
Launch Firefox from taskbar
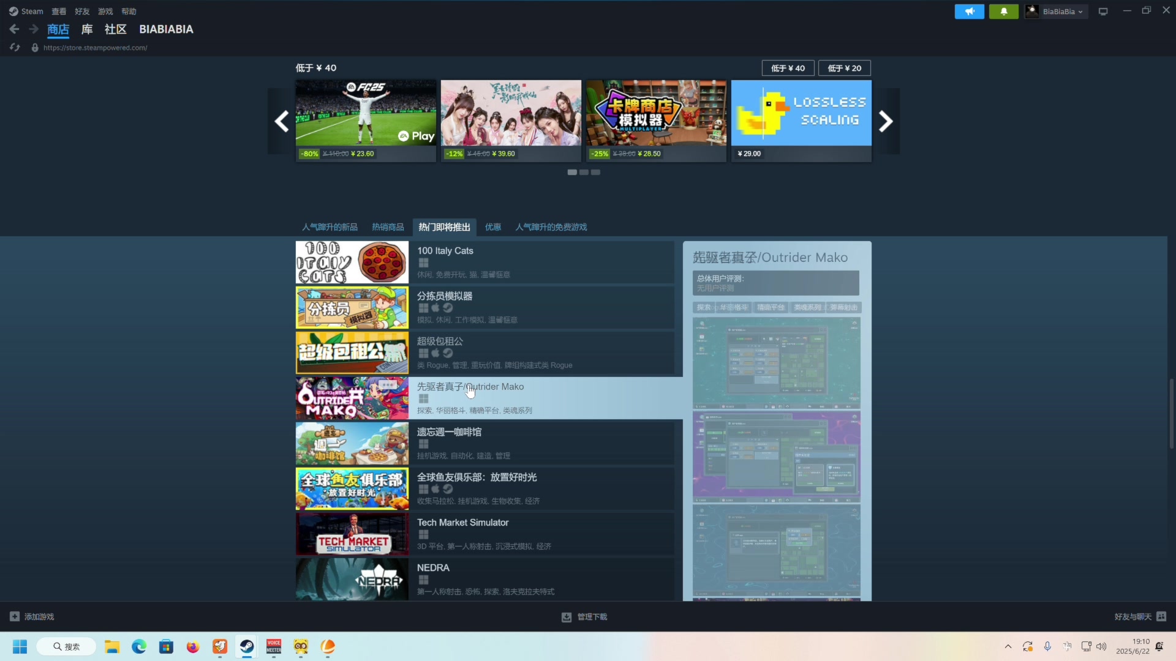click(193, 646)
